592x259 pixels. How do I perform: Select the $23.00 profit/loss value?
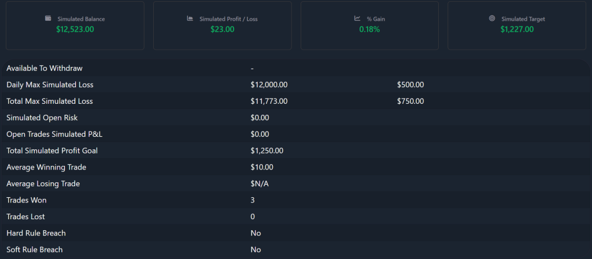(x=223, y=29)
